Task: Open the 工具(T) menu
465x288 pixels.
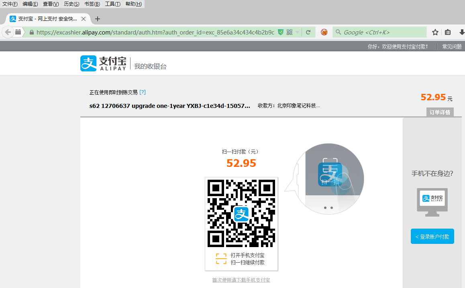Action: coord(113,4)
